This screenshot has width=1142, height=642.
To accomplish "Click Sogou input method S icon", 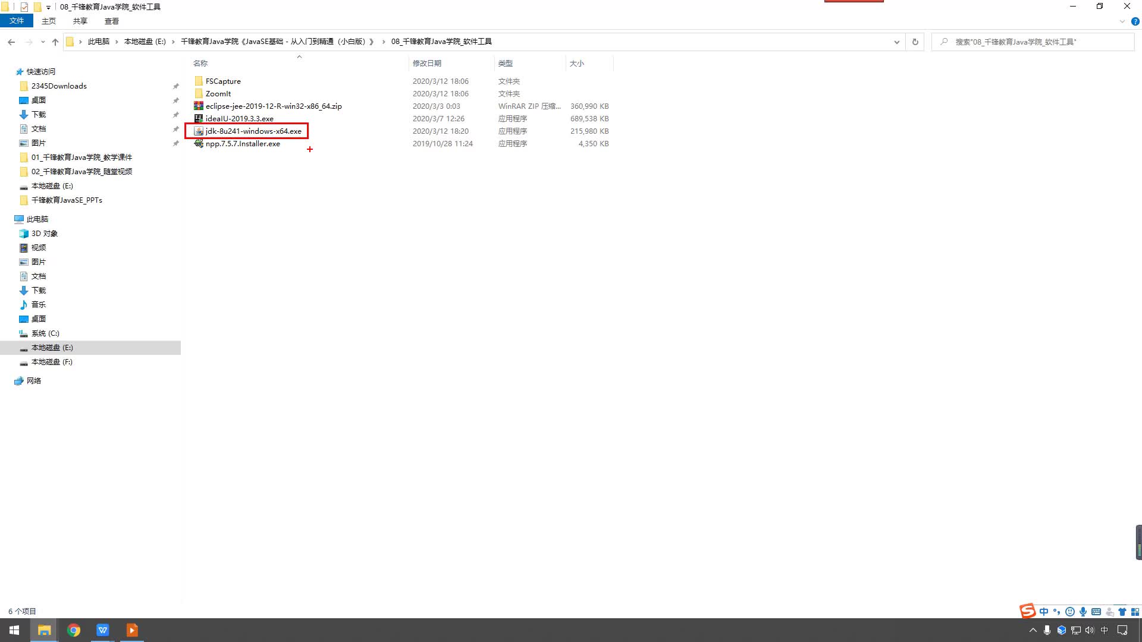I will coord(1027,611).
